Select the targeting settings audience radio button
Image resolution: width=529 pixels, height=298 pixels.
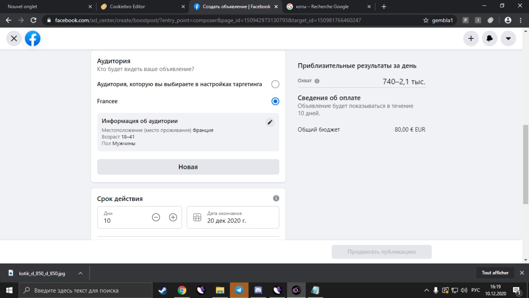coord(275,84)
